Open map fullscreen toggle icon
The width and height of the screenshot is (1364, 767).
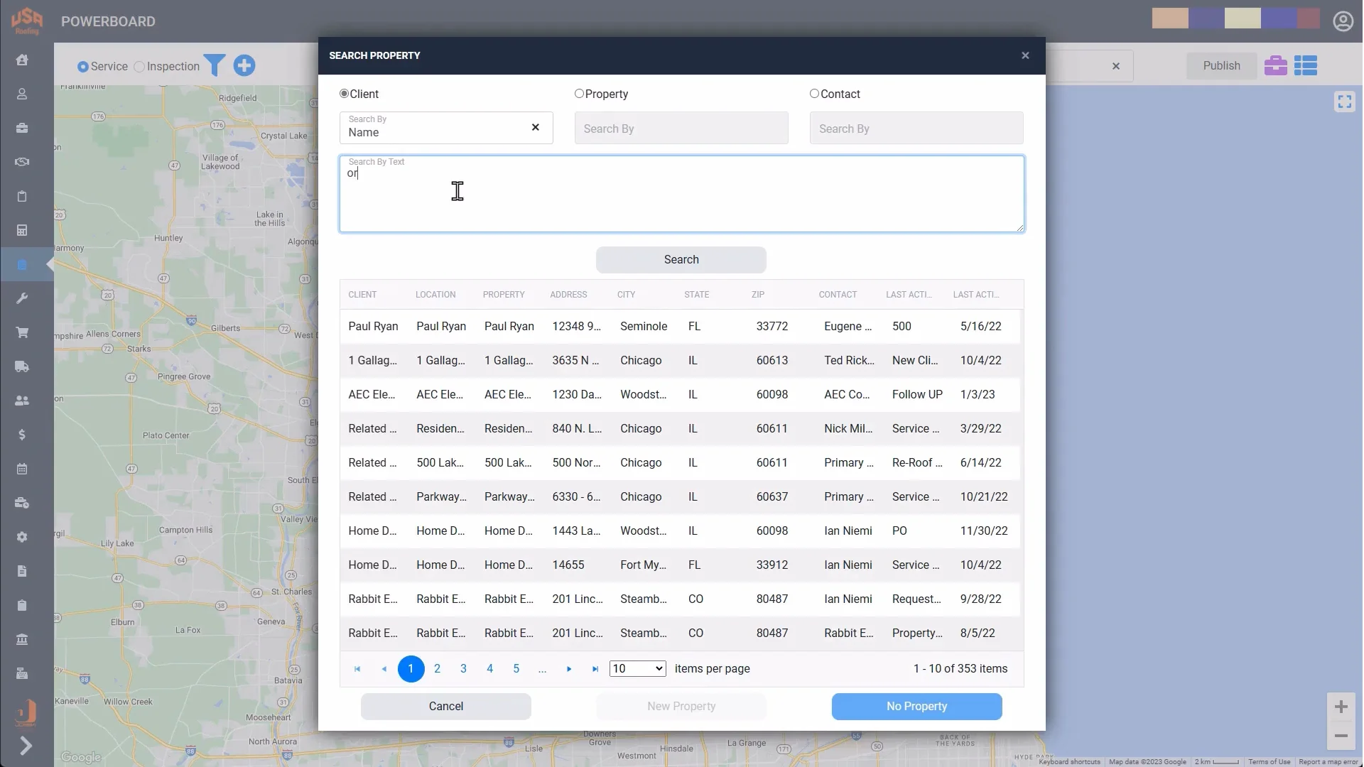click(1345, 101)
